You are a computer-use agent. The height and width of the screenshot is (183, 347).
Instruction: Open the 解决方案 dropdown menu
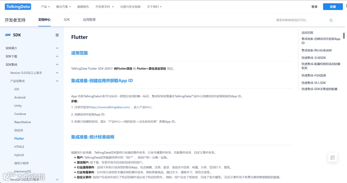point(64,7)
